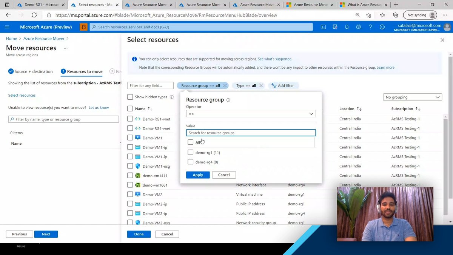Open portal settings gear

(359, 27)
